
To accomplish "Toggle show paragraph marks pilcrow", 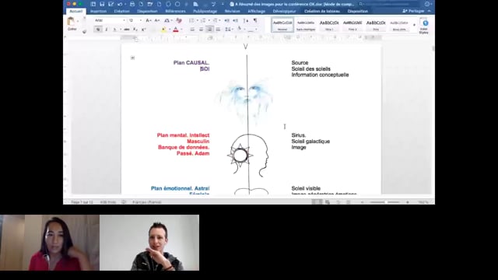I will (x=255, y=20).
